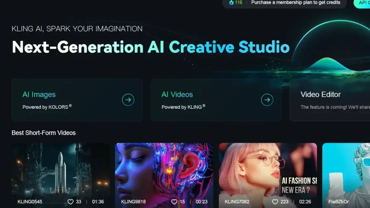Open the Video Editor card
The height and width of the screenshot is (208, 370).
[x=330, y=100]
